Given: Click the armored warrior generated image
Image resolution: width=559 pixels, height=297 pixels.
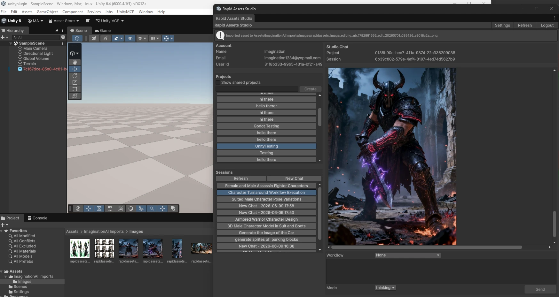Looking at the screenshot, I should tap(392, 156).
